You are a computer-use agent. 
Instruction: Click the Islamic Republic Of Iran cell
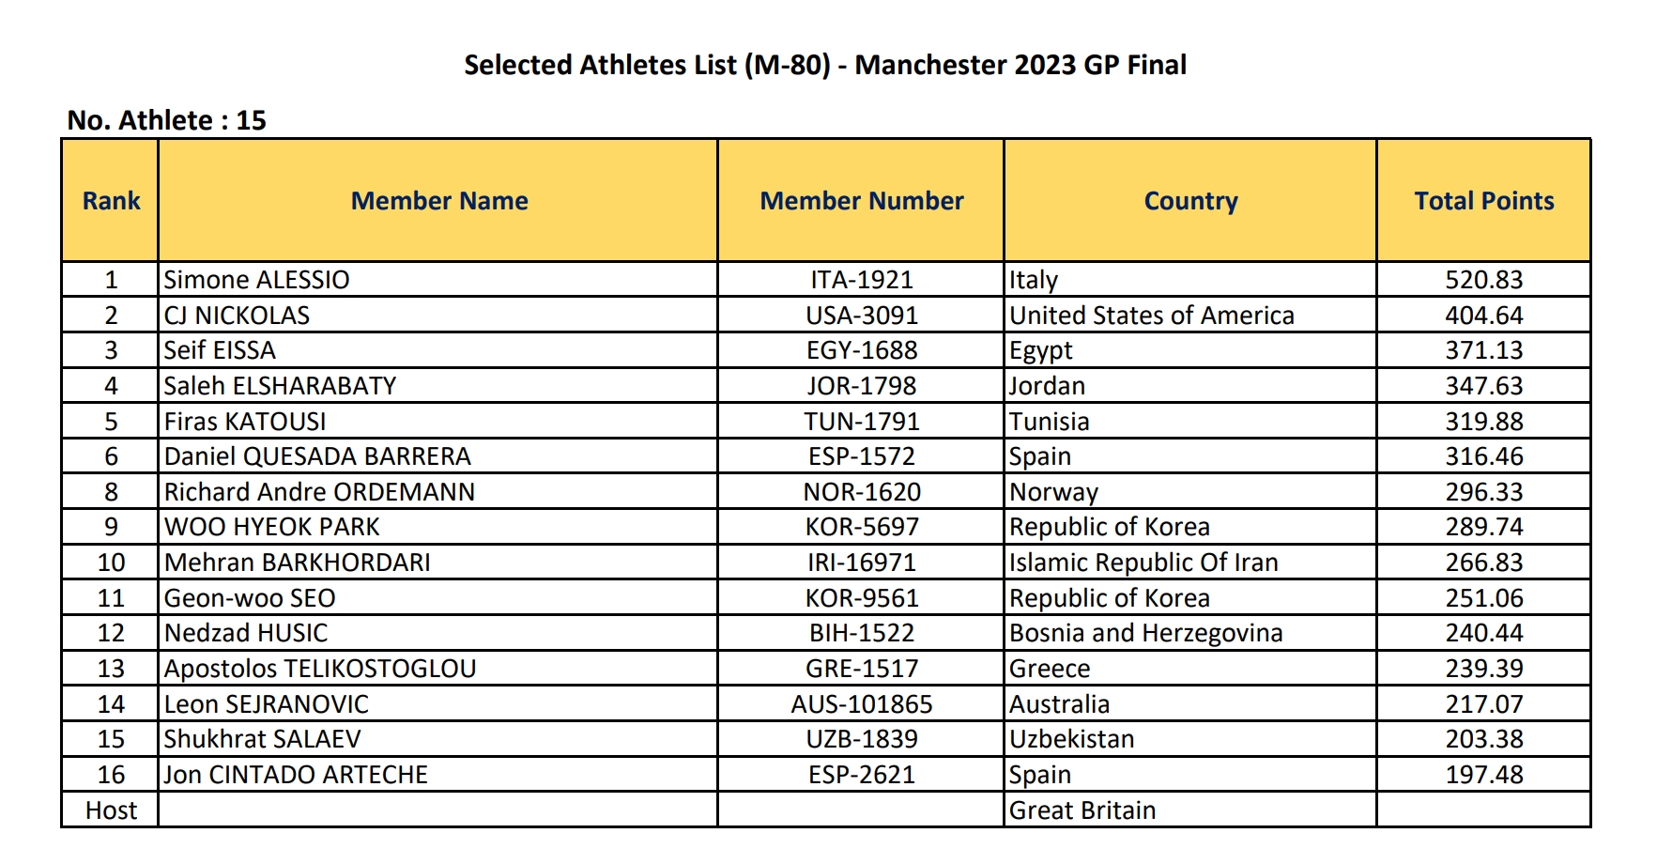tap(1190, 563)
